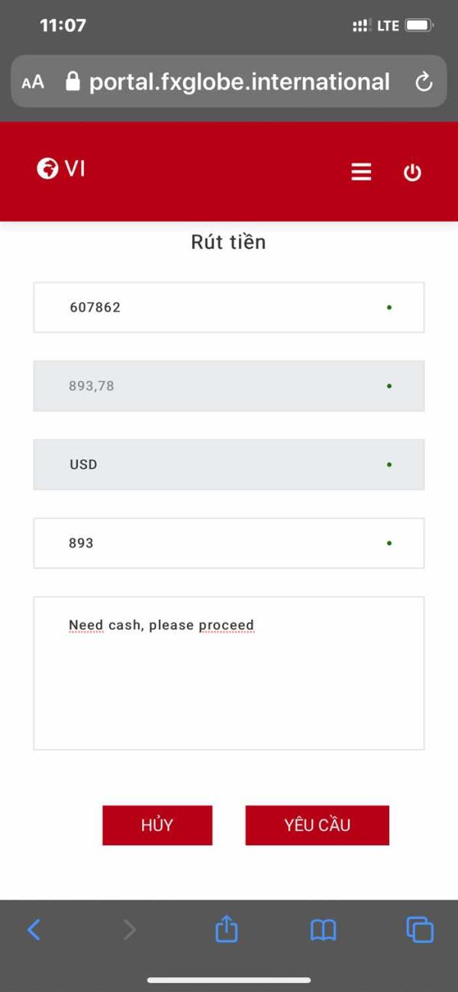This screenshot has width=458, height=992.
Task: Tap Safari's forward arrow
Action: [x=130, y=929]
